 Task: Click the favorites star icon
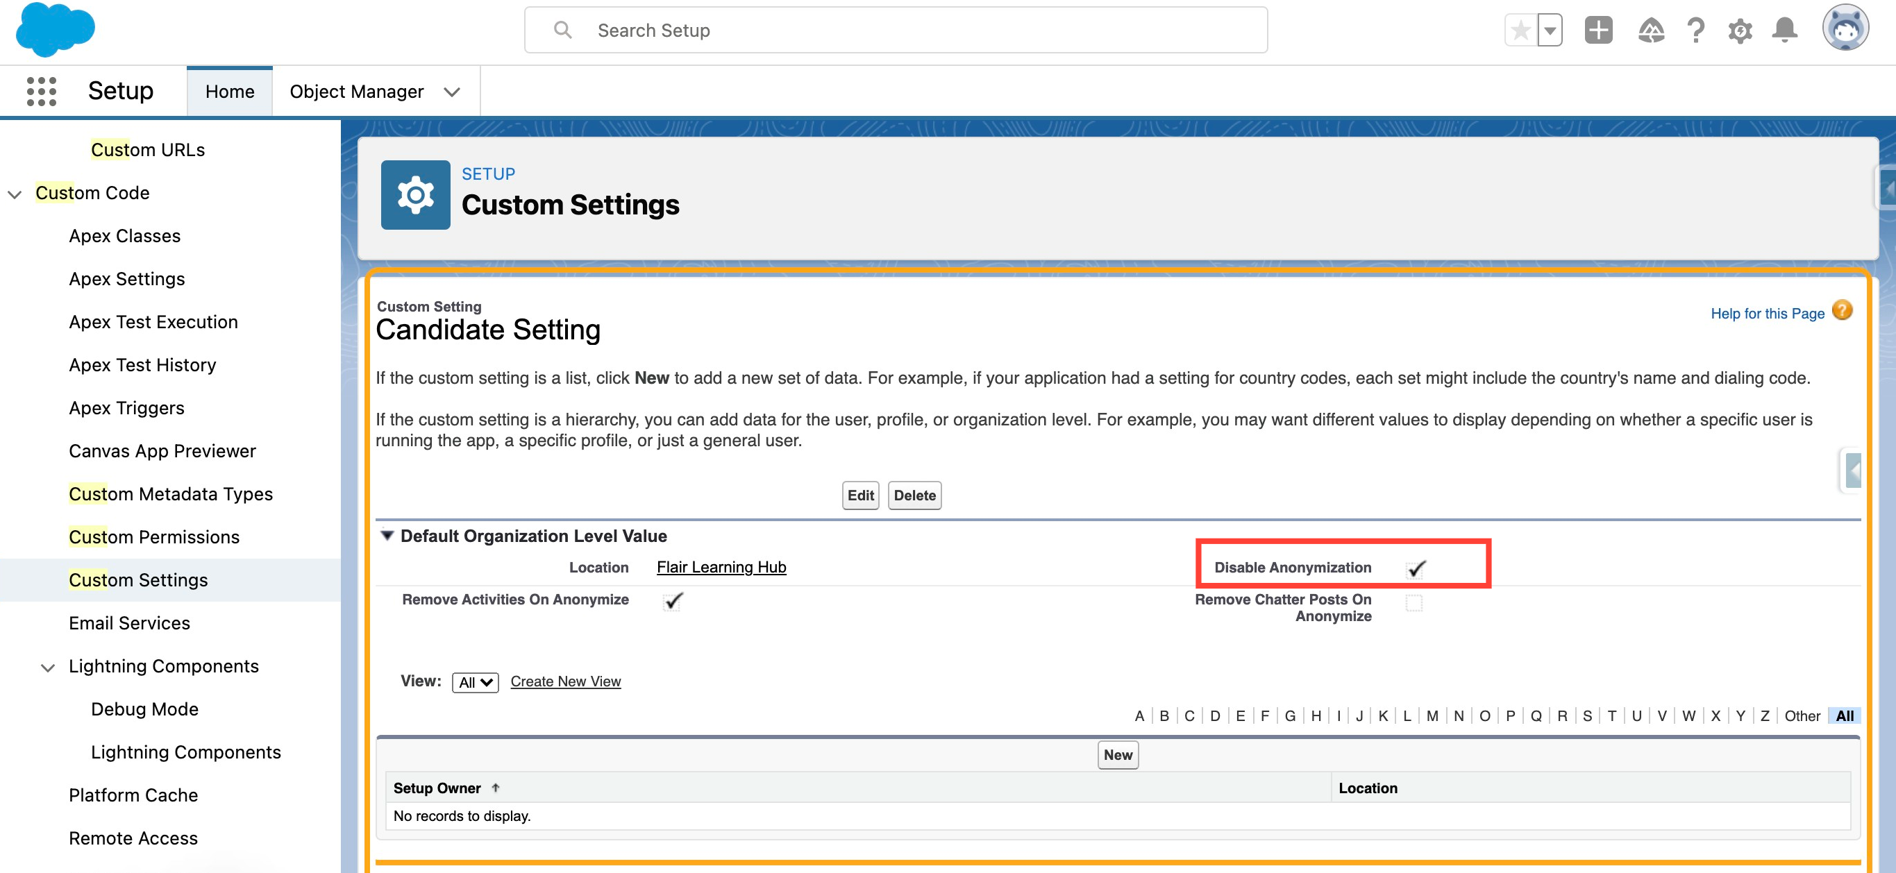[x=1520, y=31]
